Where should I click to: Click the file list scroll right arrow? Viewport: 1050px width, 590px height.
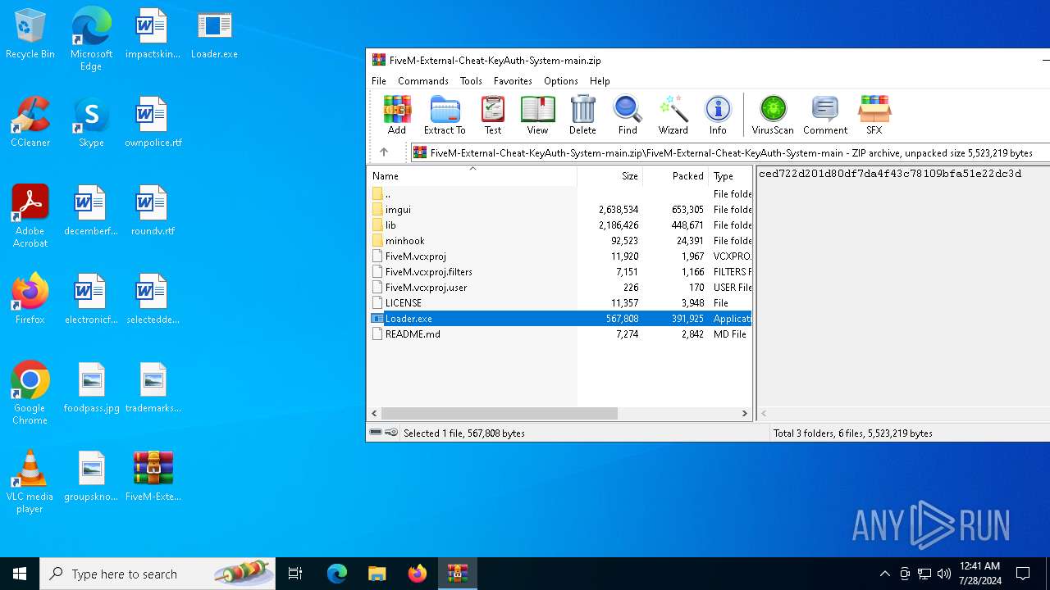point(745,414)
